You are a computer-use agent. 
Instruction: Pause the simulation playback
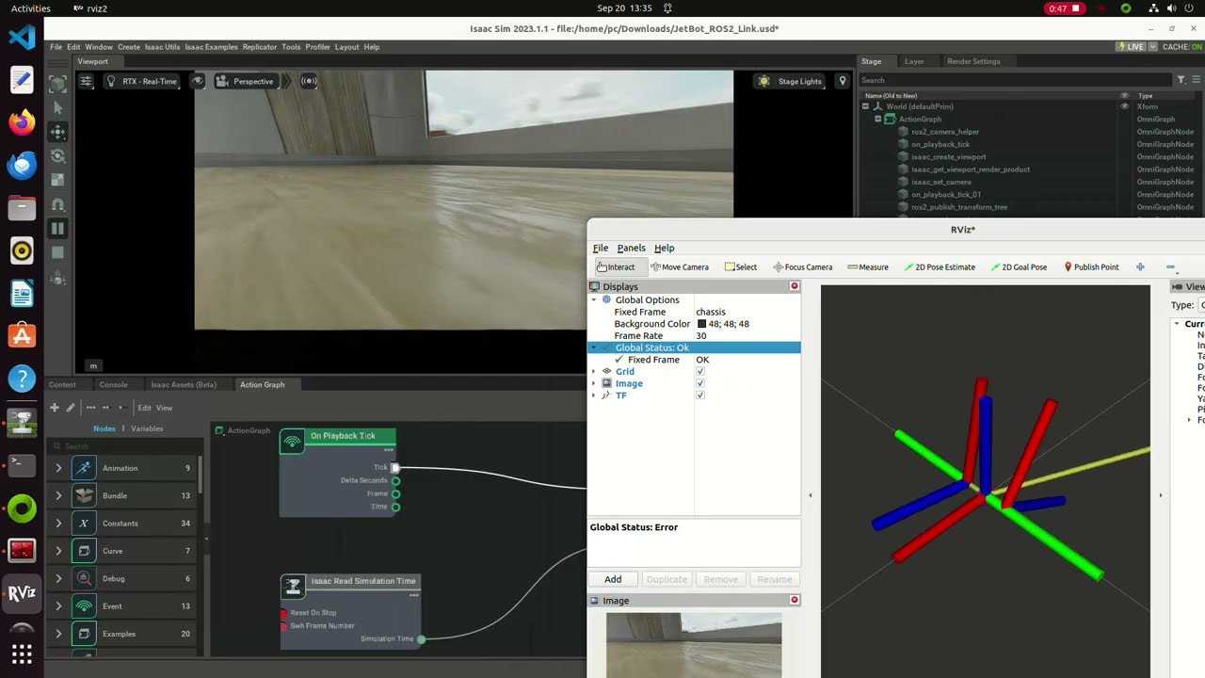tap(57, 228)
